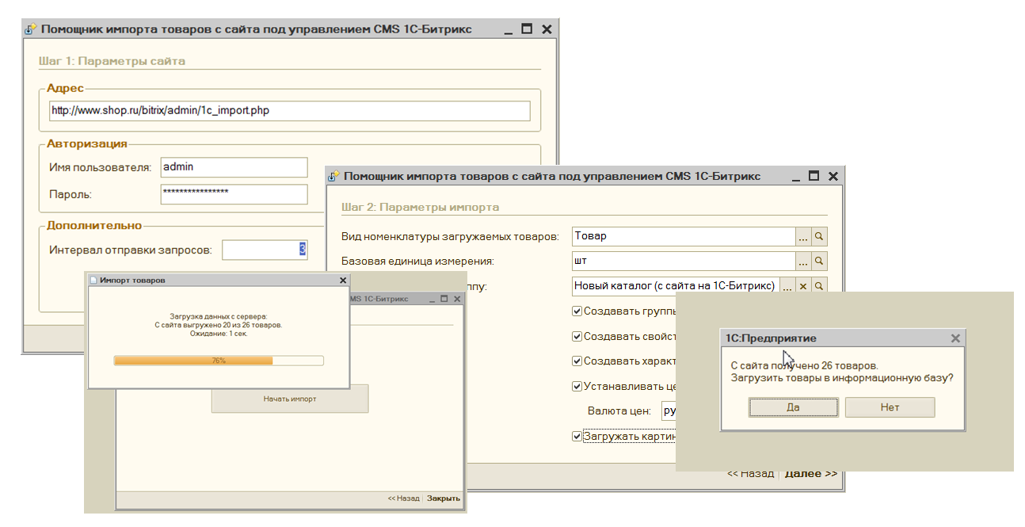Maximize the Step 2 'Параметры импорта' window
1025x527 pixels.
(x=814, y=176)
